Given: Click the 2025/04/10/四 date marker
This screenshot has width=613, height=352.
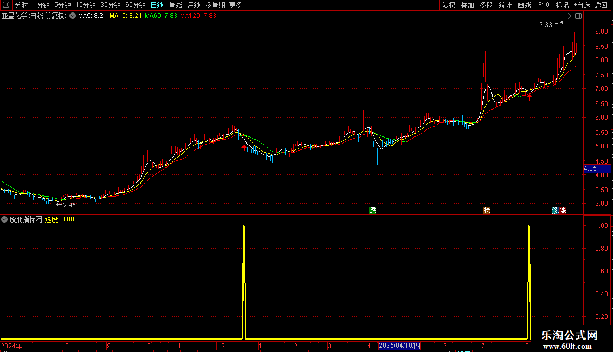Looking at the screenshot, I should pos(400,346).
